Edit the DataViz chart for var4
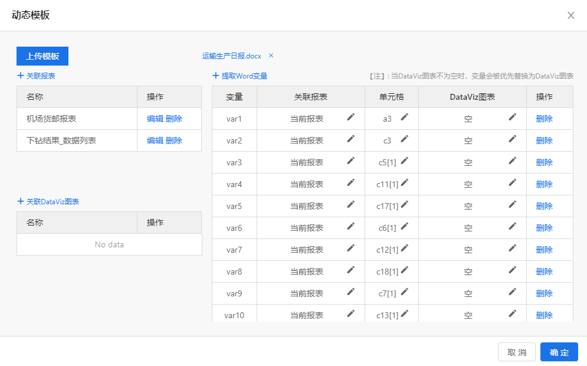The height and width of the screenshot is (366, 587). pyautogui.click(x=513, y=182)
